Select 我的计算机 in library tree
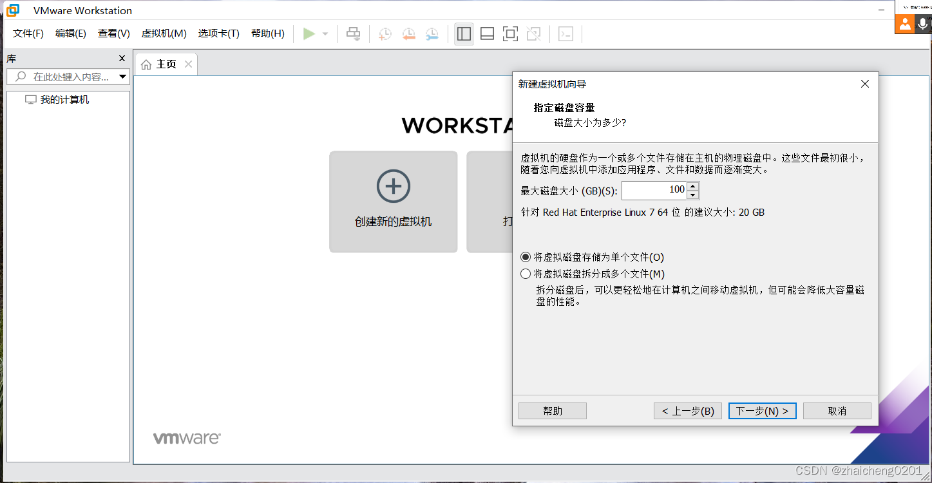This screenshot has height=483, width=932. pyautogui.click(x=64, y=100)
